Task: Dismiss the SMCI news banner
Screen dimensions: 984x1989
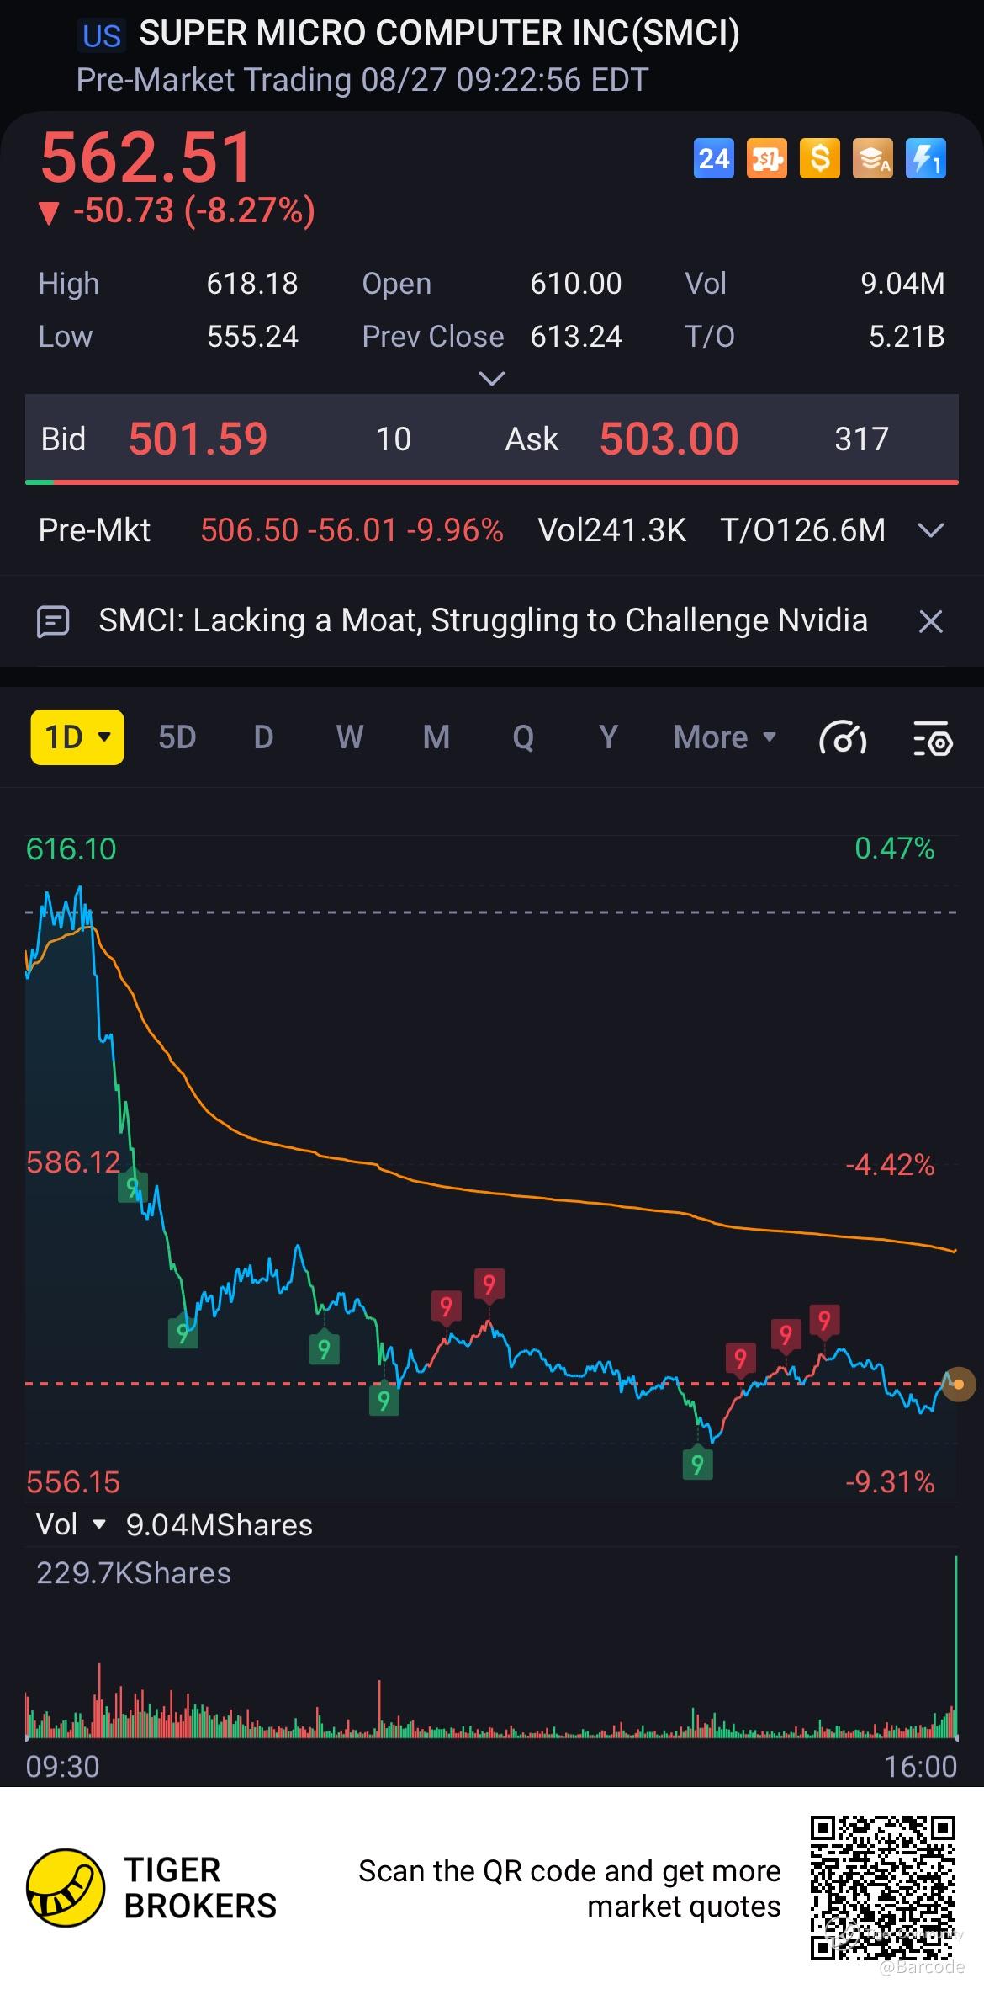Action: [930, 622]
